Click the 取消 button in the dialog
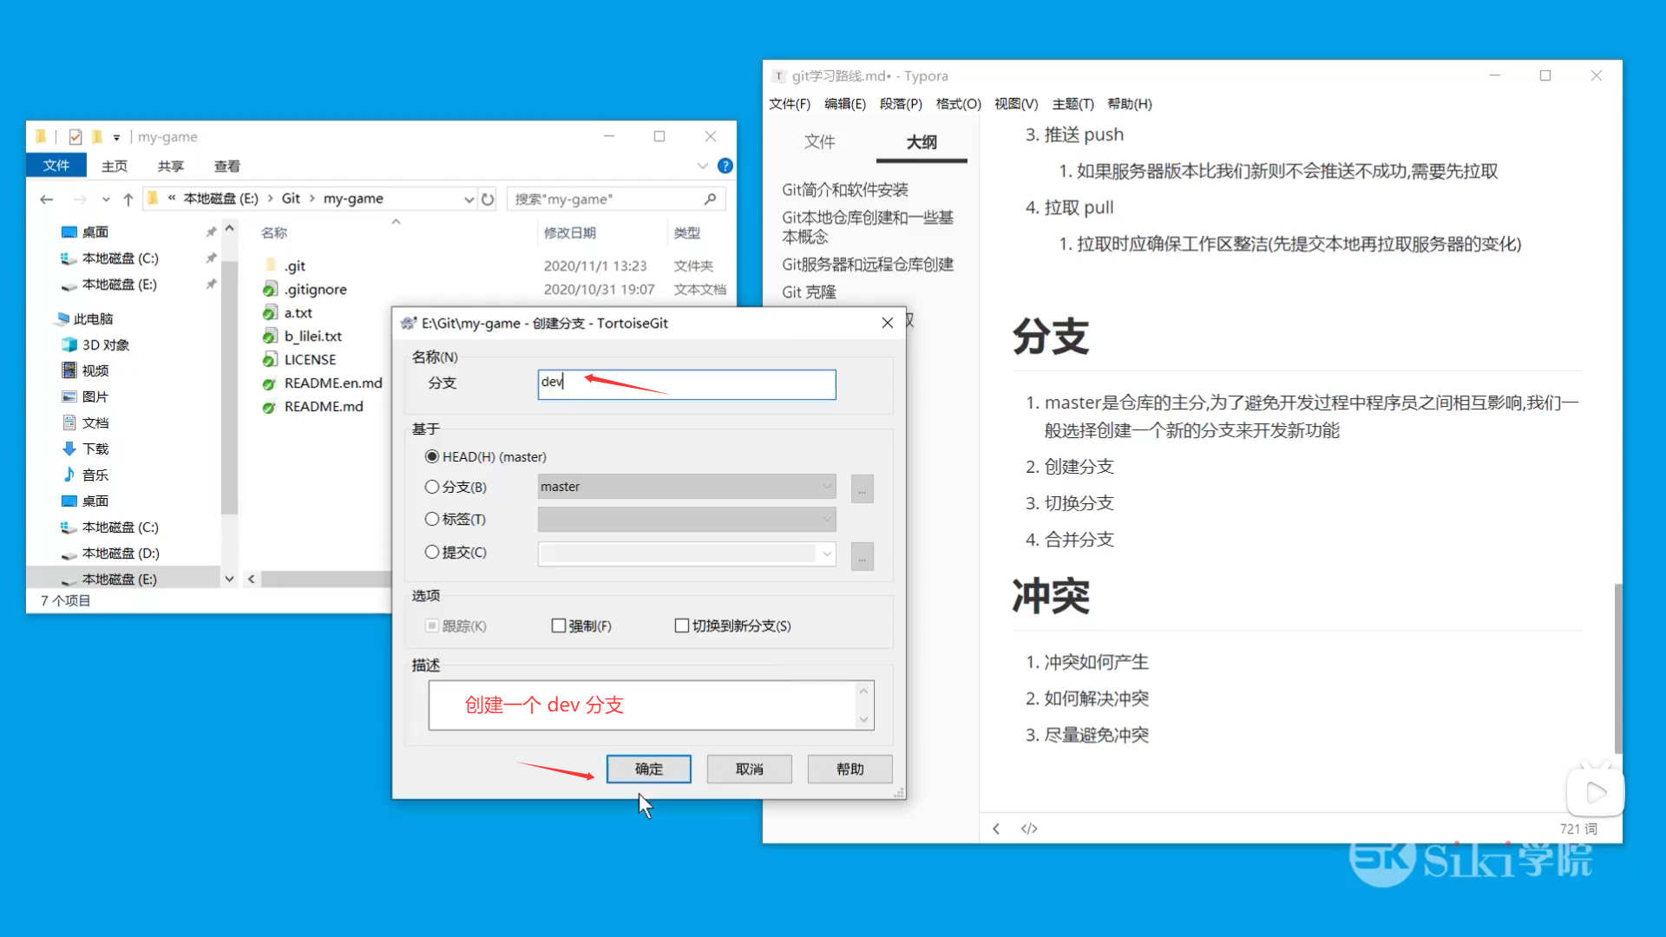This screenshot has height=937, width=1666. [x=749, y=769]
